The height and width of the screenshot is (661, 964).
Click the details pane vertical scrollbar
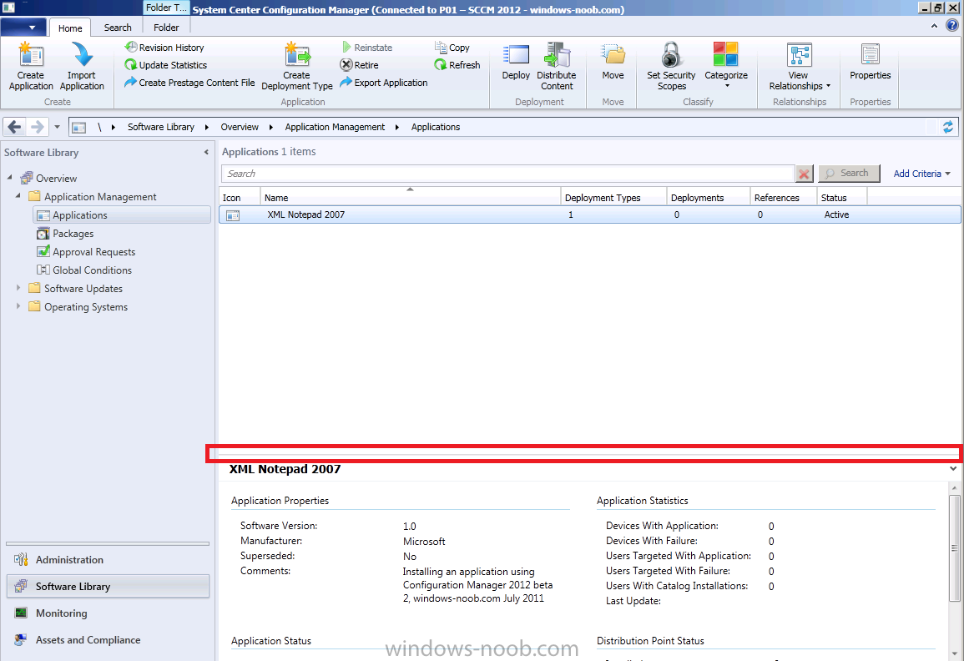pos(954,547)
